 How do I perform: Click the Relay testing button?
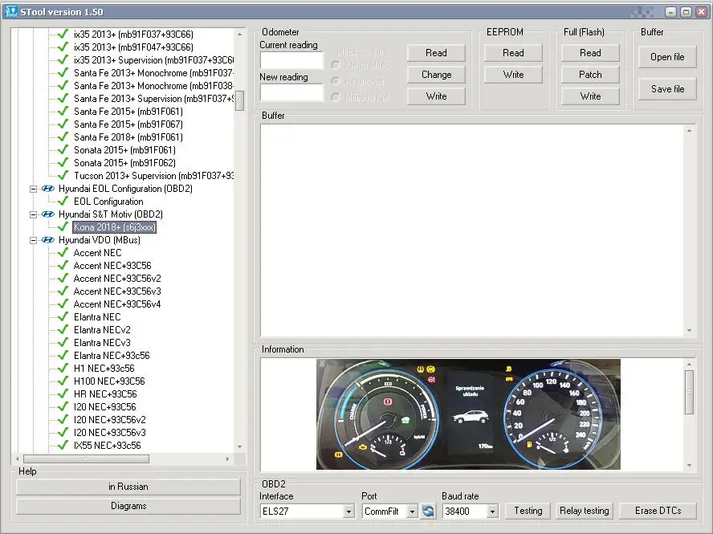pos(585,511)
